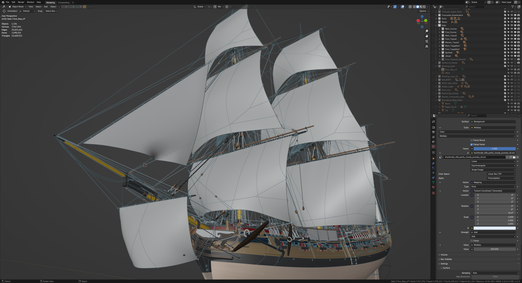Viewport: 522px width, 283px height.
Task: Open the Texture checker tab icon
Action: [433, 193]
